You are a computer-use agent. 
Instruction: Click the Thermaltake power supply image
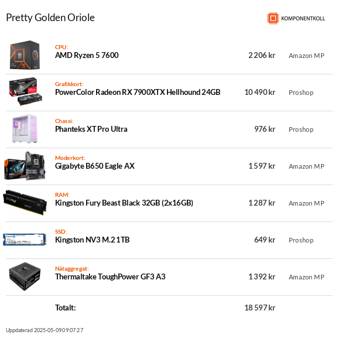[x=25, y=276]
